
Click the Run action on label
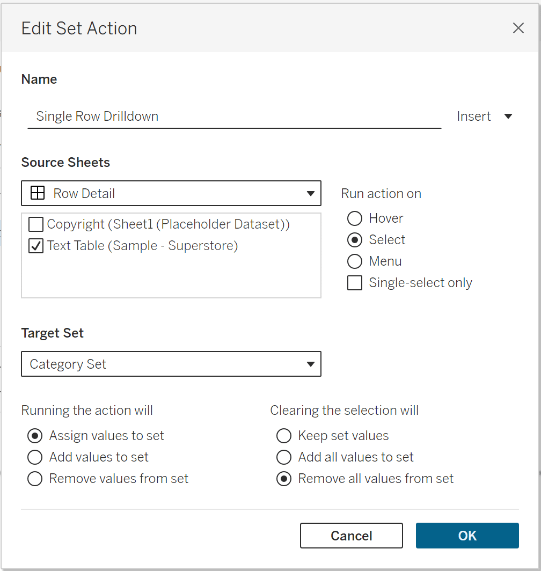click(x=381, y=194)
